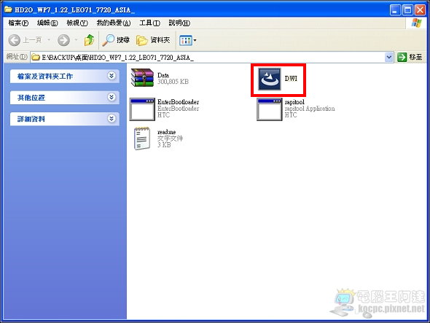
Task: Click the Windows logo throbber icon
Action: coord(417,23)
